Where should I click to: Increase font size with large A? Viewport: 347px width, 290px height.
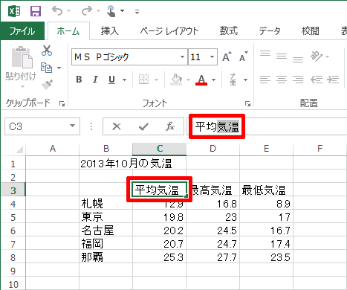tap(227, 57)
